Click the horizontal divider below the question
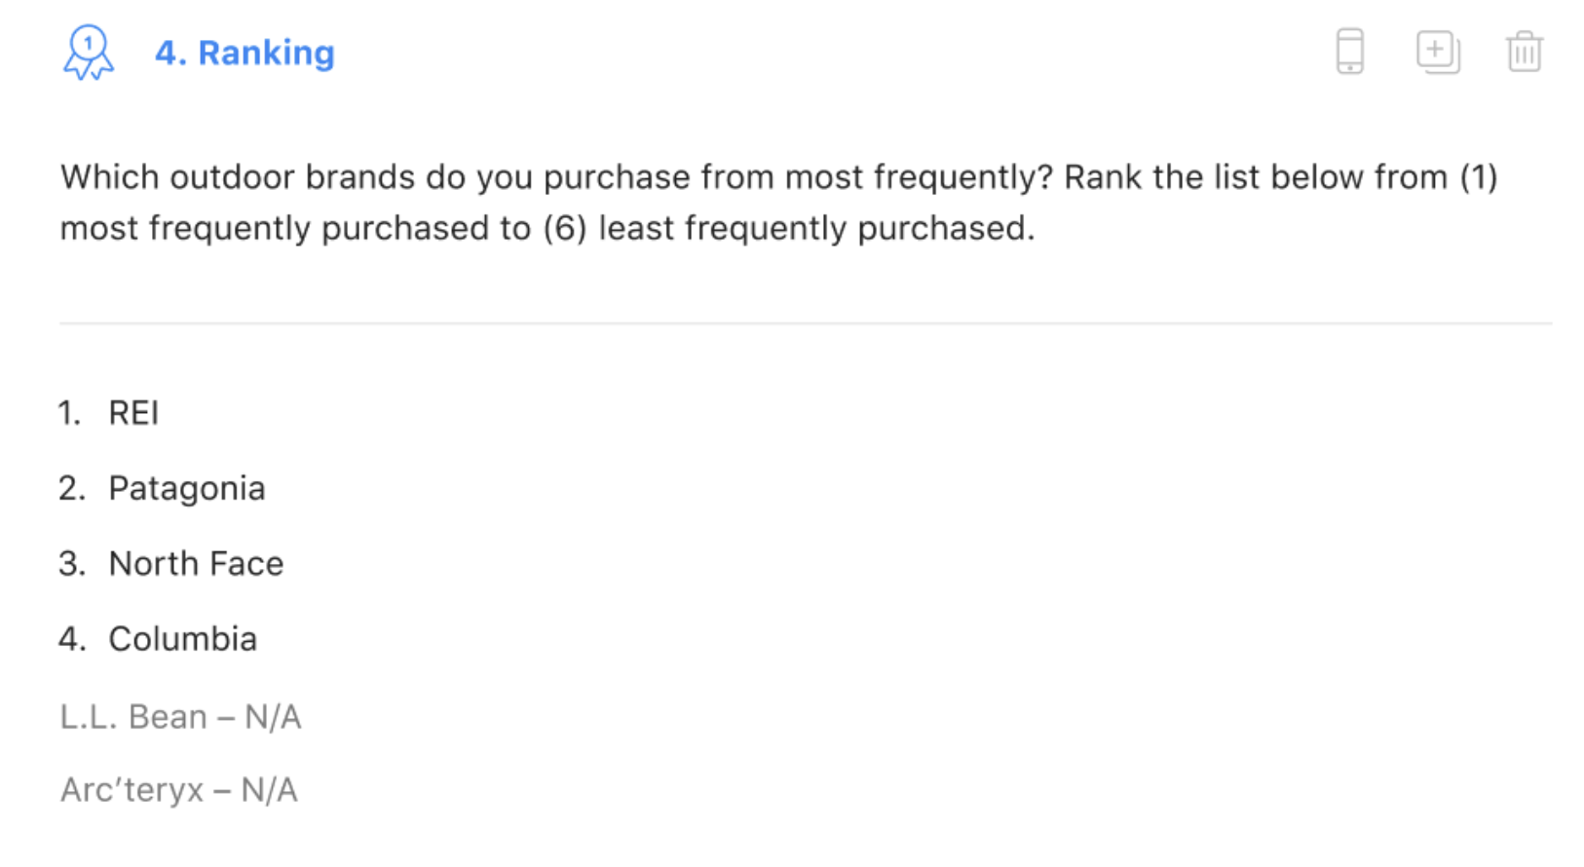Screen dimensions: 1584x867 point(805,322)
